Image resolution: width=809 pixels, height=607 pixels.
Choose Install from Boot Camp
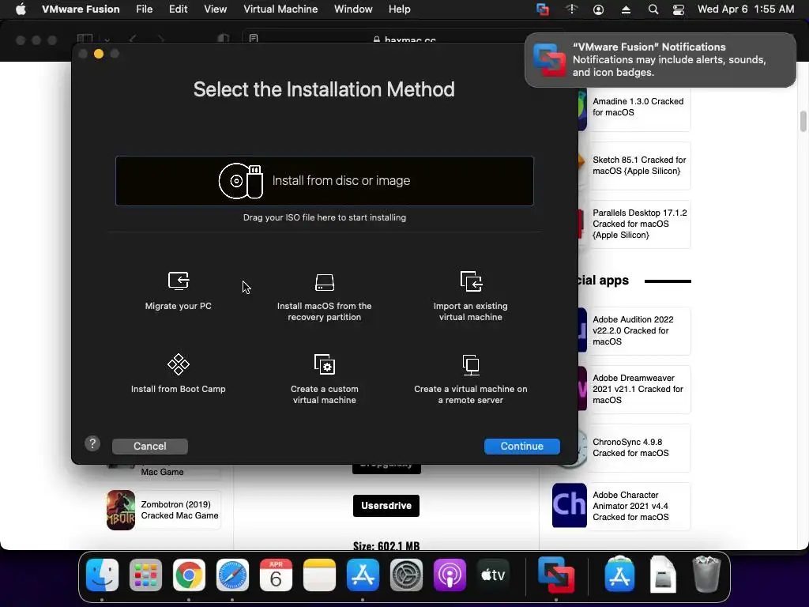178,374
